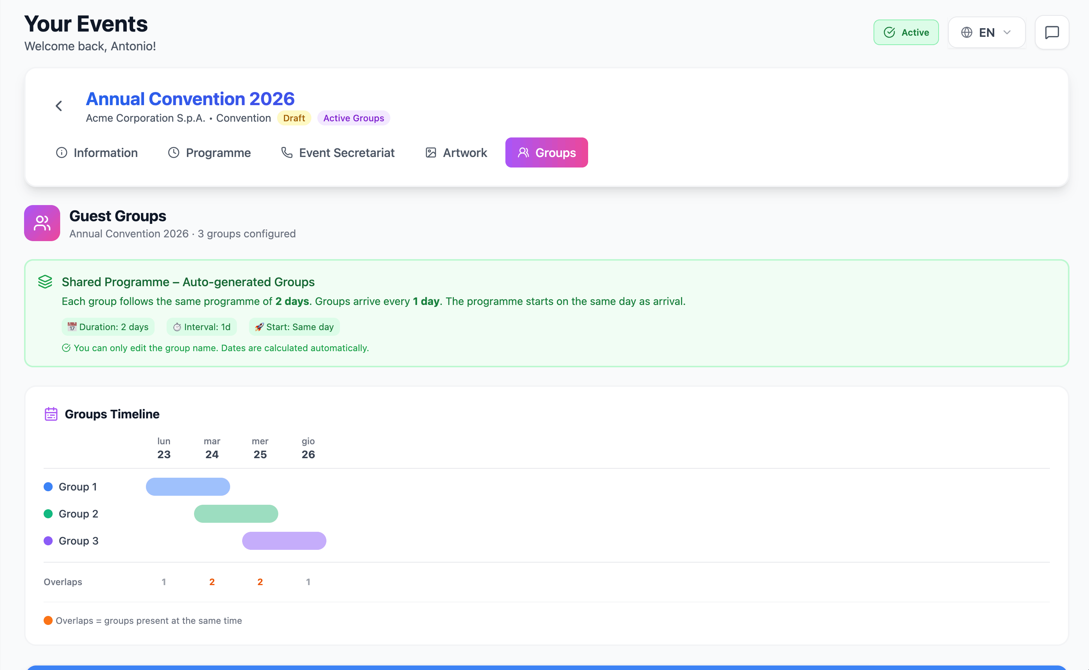Screen dimensions: 1089x670
Task: Click the orange Overlaps legend dot
Action: pyautogui.click(x=49, y=620)
